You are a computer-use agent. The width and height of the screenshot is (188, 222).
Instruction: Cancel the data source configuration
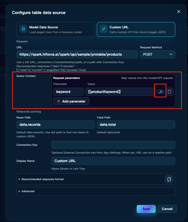(167, 209)
